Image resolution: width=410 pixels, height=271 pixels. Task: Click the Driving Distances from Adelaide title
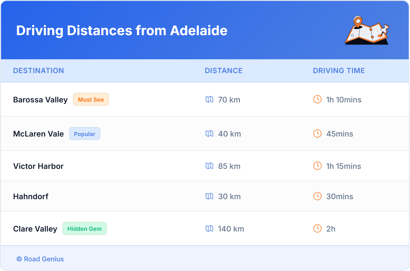[122, 31]
